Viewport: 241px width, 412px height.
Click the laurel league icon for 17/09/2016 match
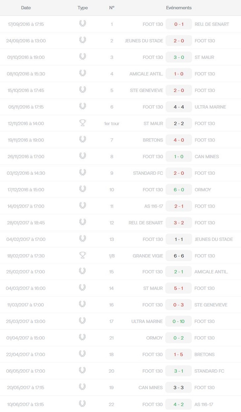pos(82,24)
